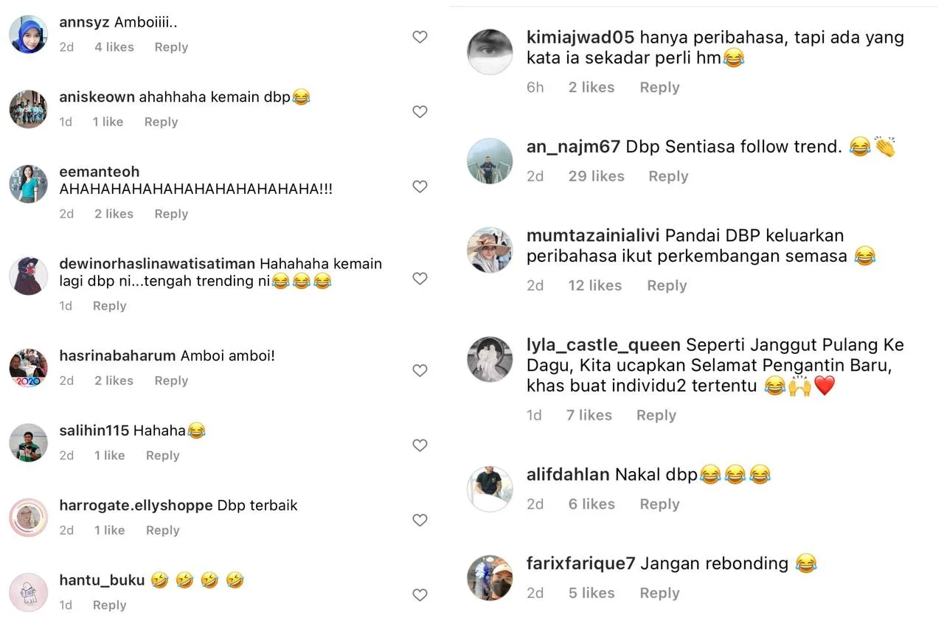The image size is (944, 629).
Task: Tap the heart beside salihin115's comment
Action: [x=420, y=445]
